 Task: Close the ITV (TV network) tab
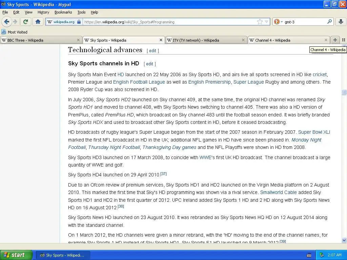pyautogui.click(x=243, y=40)
